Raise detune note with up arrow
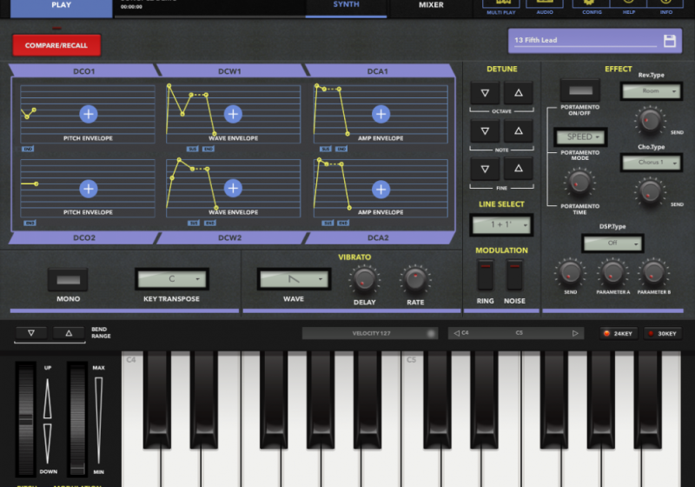This screenshot has height=487, width=695. [x=518, y=130]
